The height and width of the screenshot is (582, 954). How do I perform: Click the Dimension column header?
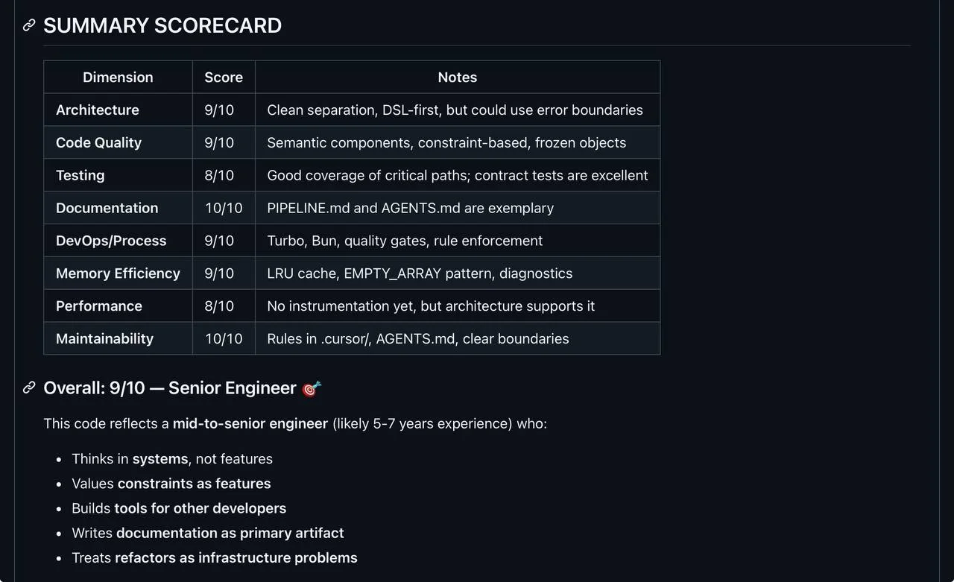(118, 77)
